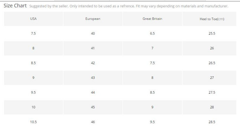
Task: Click the 27 heel to toe value
Action: click(212, 78)
